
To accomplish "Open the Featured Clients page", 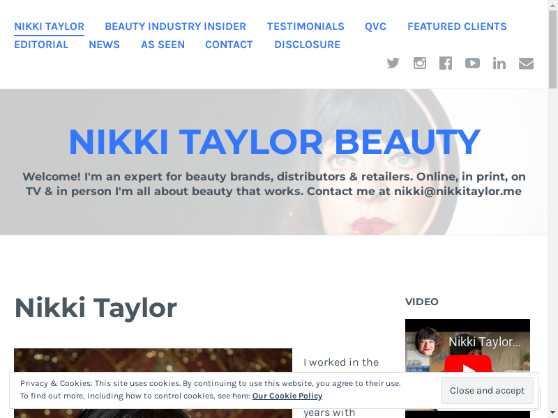I will click(x=457, y=26).
